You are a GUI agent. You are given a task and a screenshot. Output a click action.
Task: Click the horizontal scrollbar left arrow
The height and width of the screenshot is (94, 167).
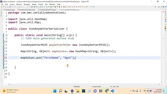pos(9,84)
